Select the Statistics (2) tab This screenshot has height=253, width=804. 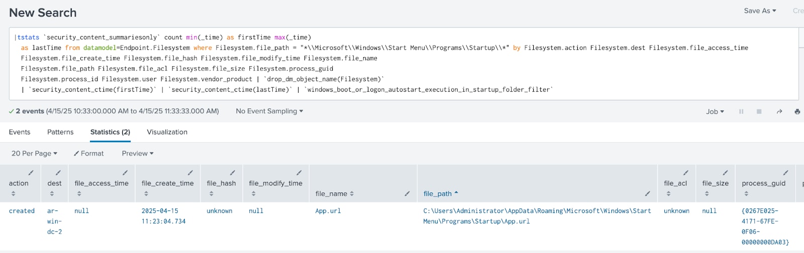(110, 132)
